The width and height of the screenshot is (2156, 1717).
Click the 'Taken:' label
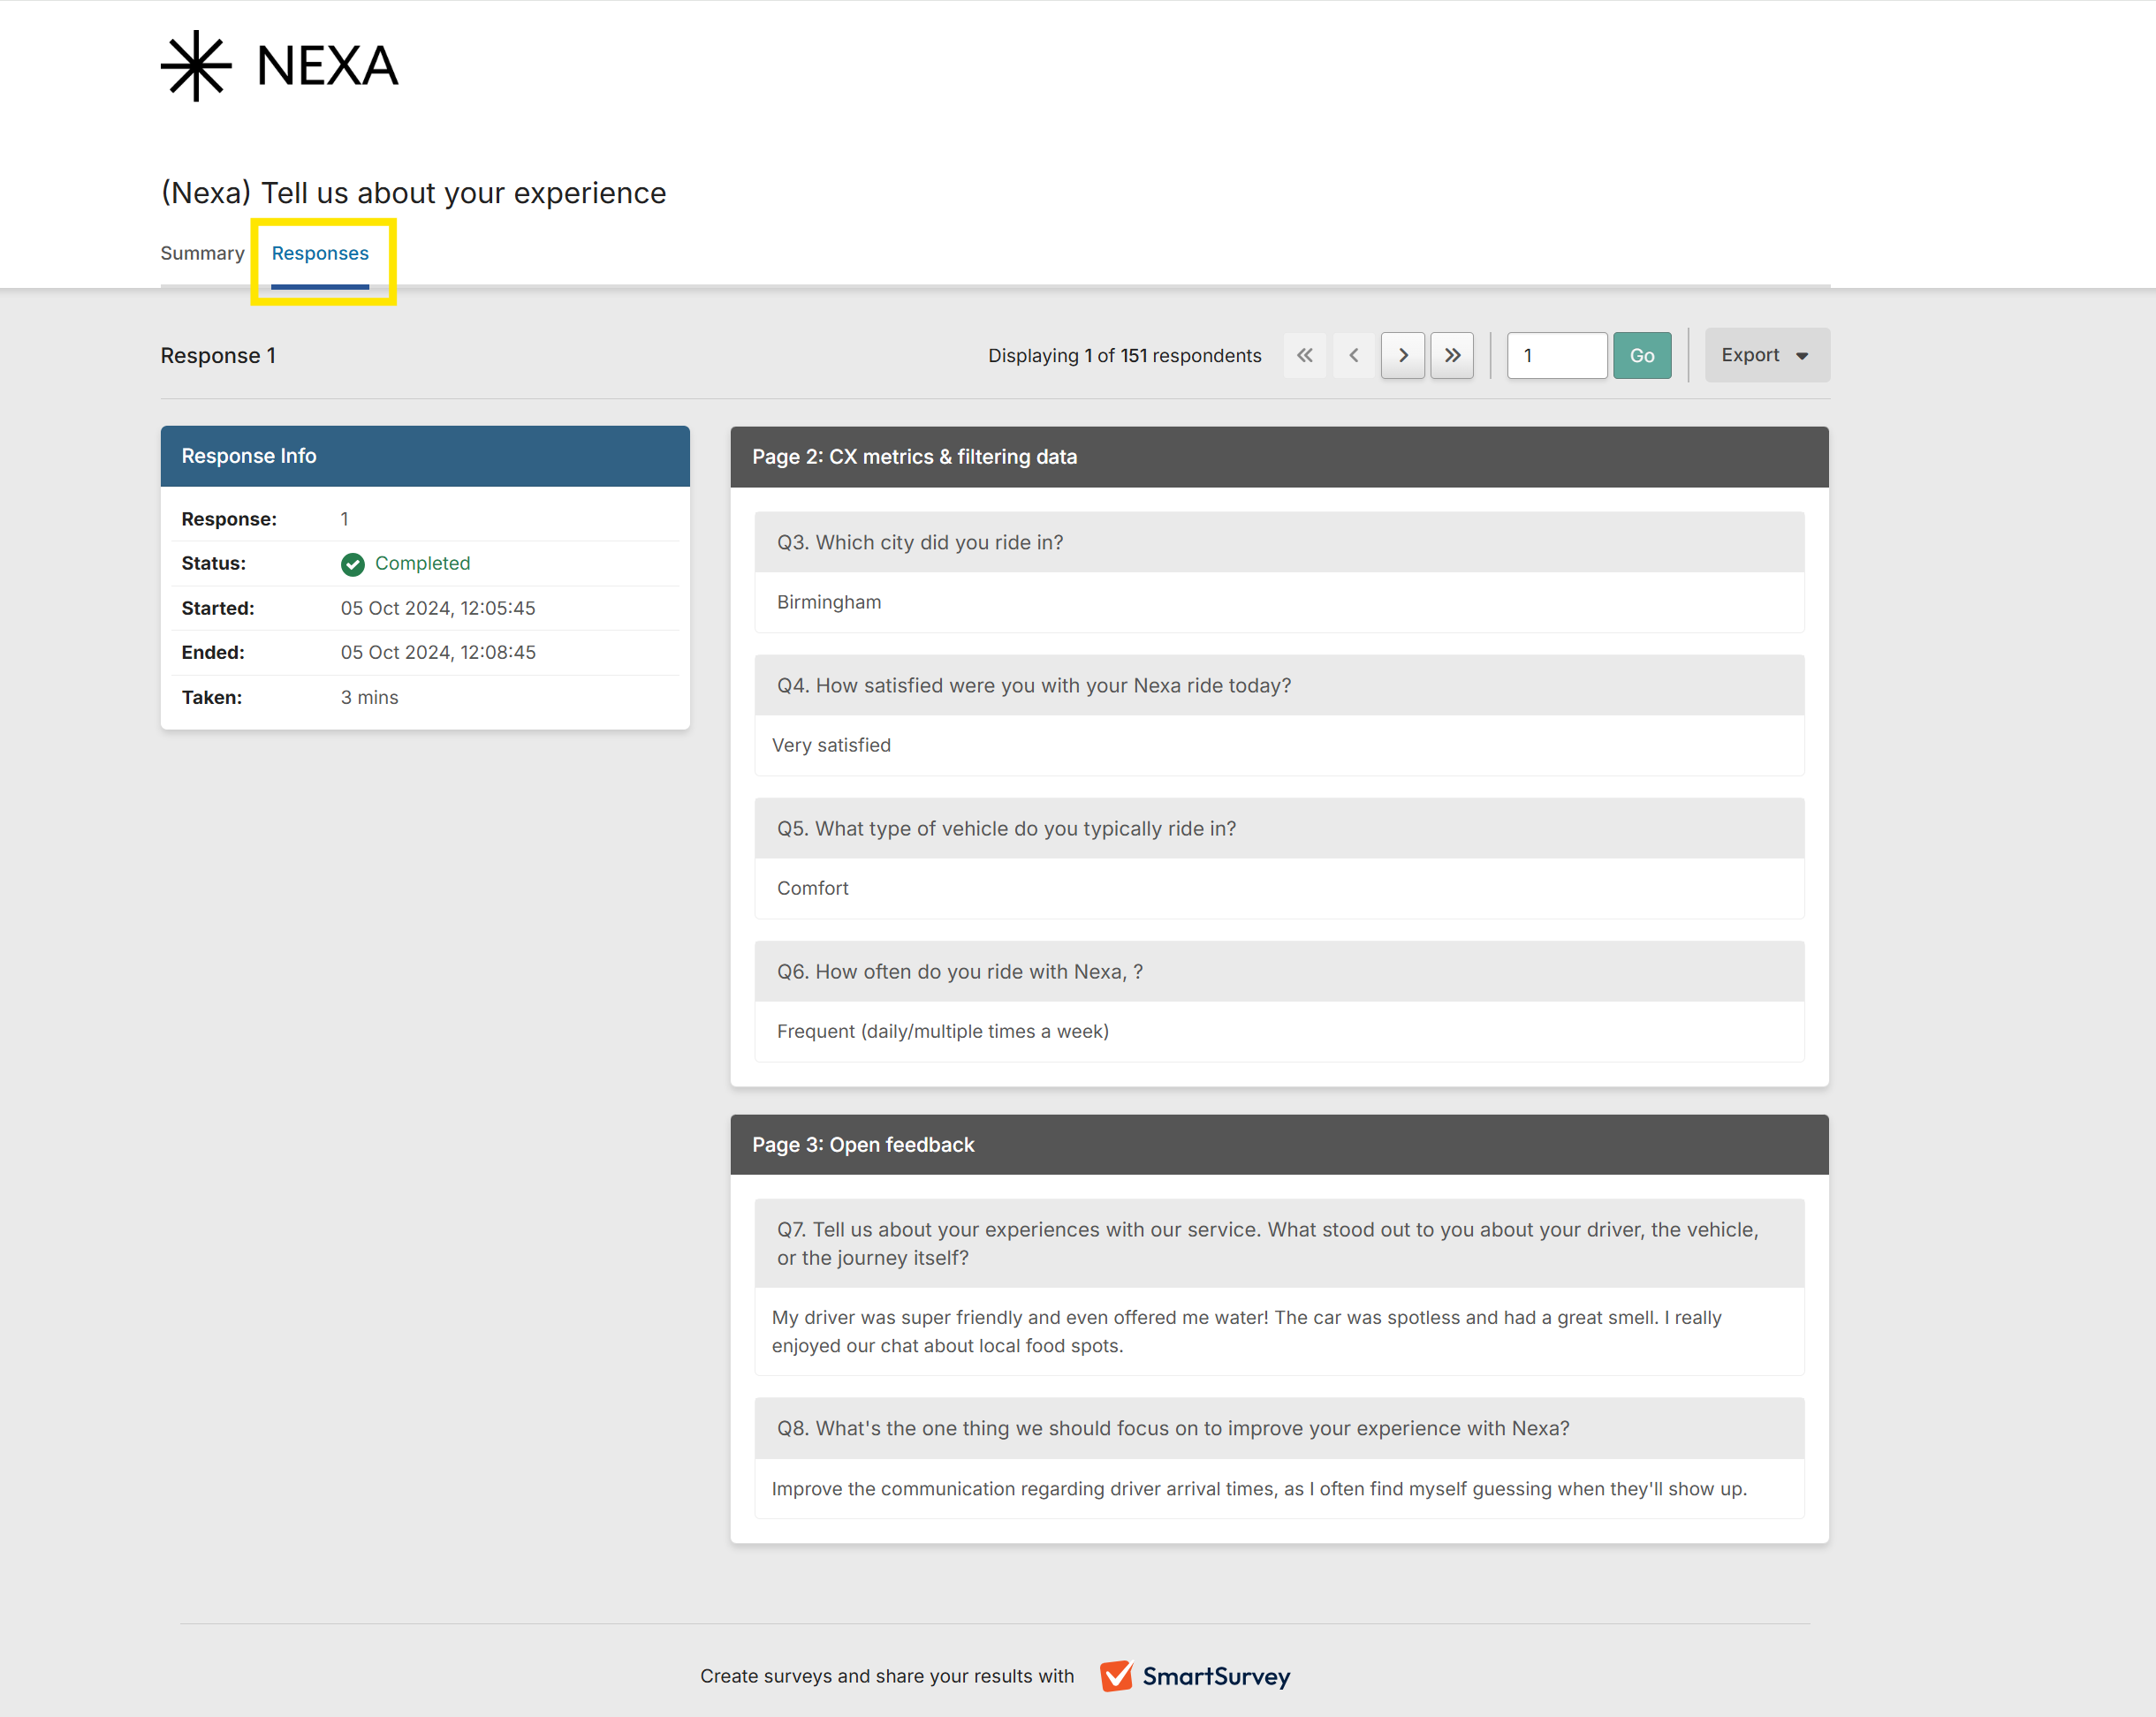click(x=211, y=697)
